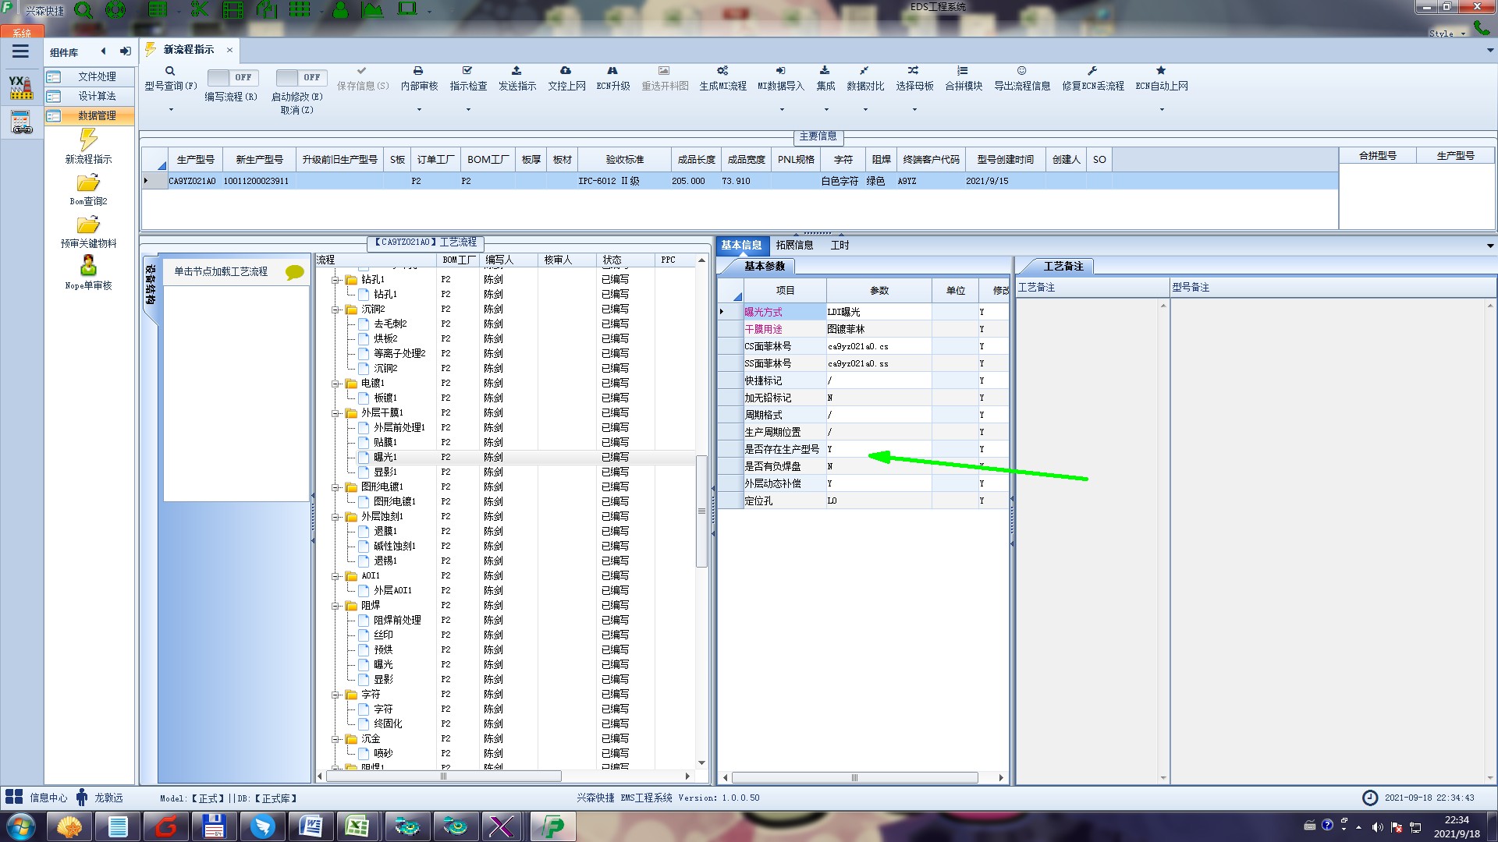1498x842 pixels.
Task: Open 新流程指示 lightning sidebar icon
Action: [x=88, y=140]
